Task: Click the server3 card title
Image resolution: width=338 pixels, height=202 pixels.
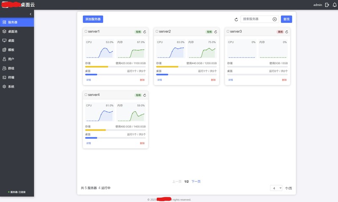Action: pyautogui.click(x=236, y=31)
